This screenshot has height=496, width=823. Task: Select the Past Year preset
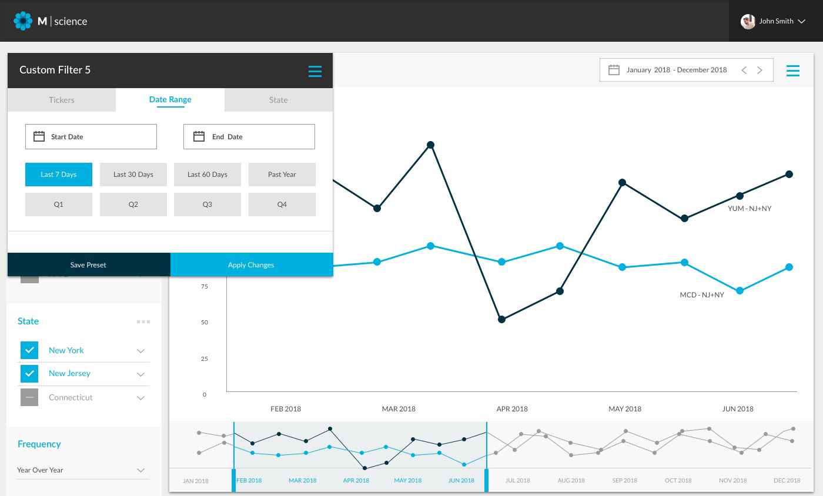click(282, 175)
